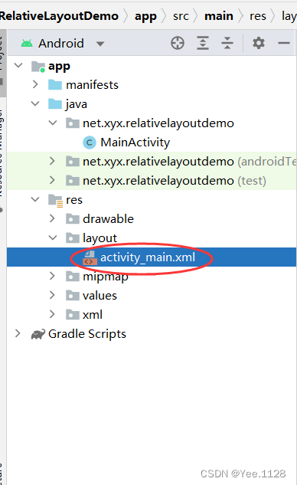Image resolution: width=297 pixels, height=485 pixels.
Task: Select the net.xyx.relativelayoutdemo (test) package label
Action: (175, 181)
